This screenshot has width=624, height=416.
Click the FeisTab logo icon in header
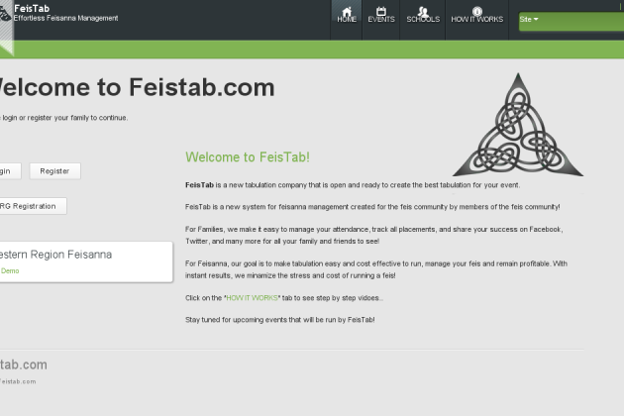[x=5, y=14]
